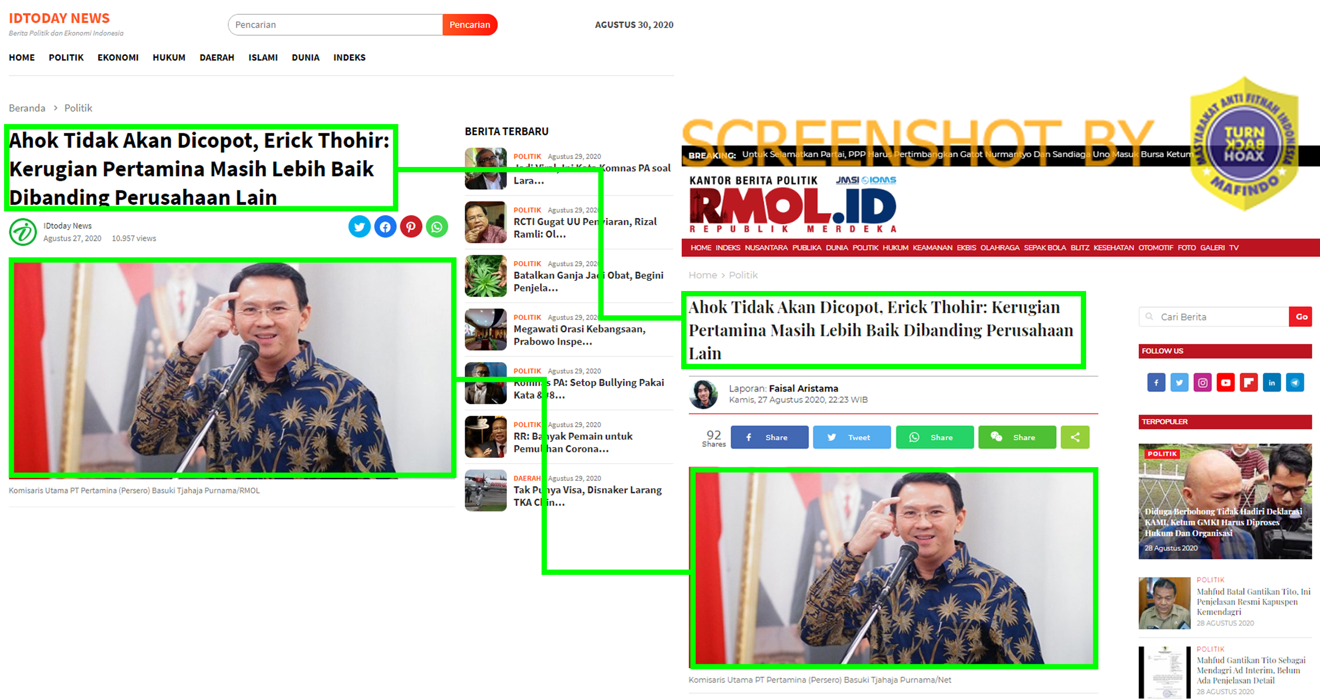1320x700 pixels.
Task: Open HOME in IDtoday navigation
Action: [21, 57]
